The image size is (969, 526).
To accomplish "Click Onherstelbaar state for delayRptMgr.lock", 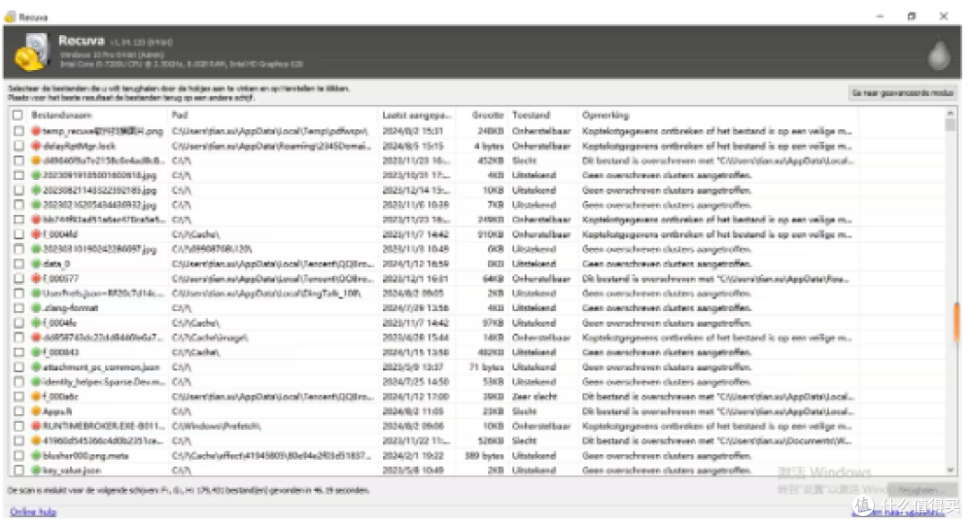I will 541,146.
